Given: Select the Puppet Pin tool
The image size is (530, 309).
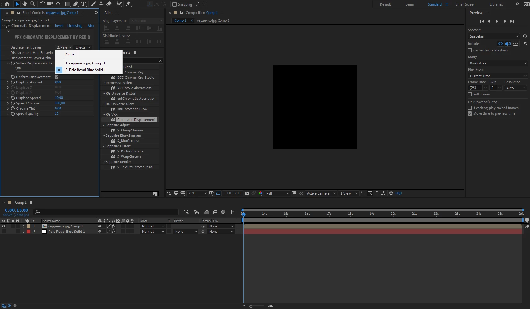Looking at the screenshot, I should 128,4.
